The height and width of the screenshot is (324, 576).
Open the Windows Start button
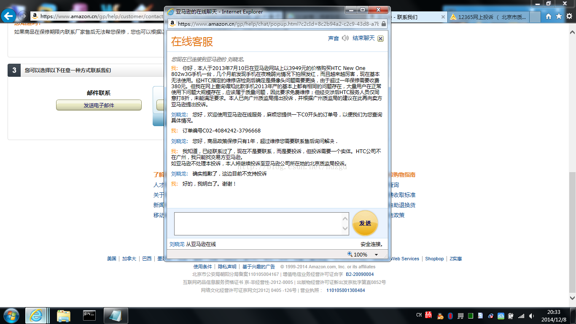tap(11, 316)
